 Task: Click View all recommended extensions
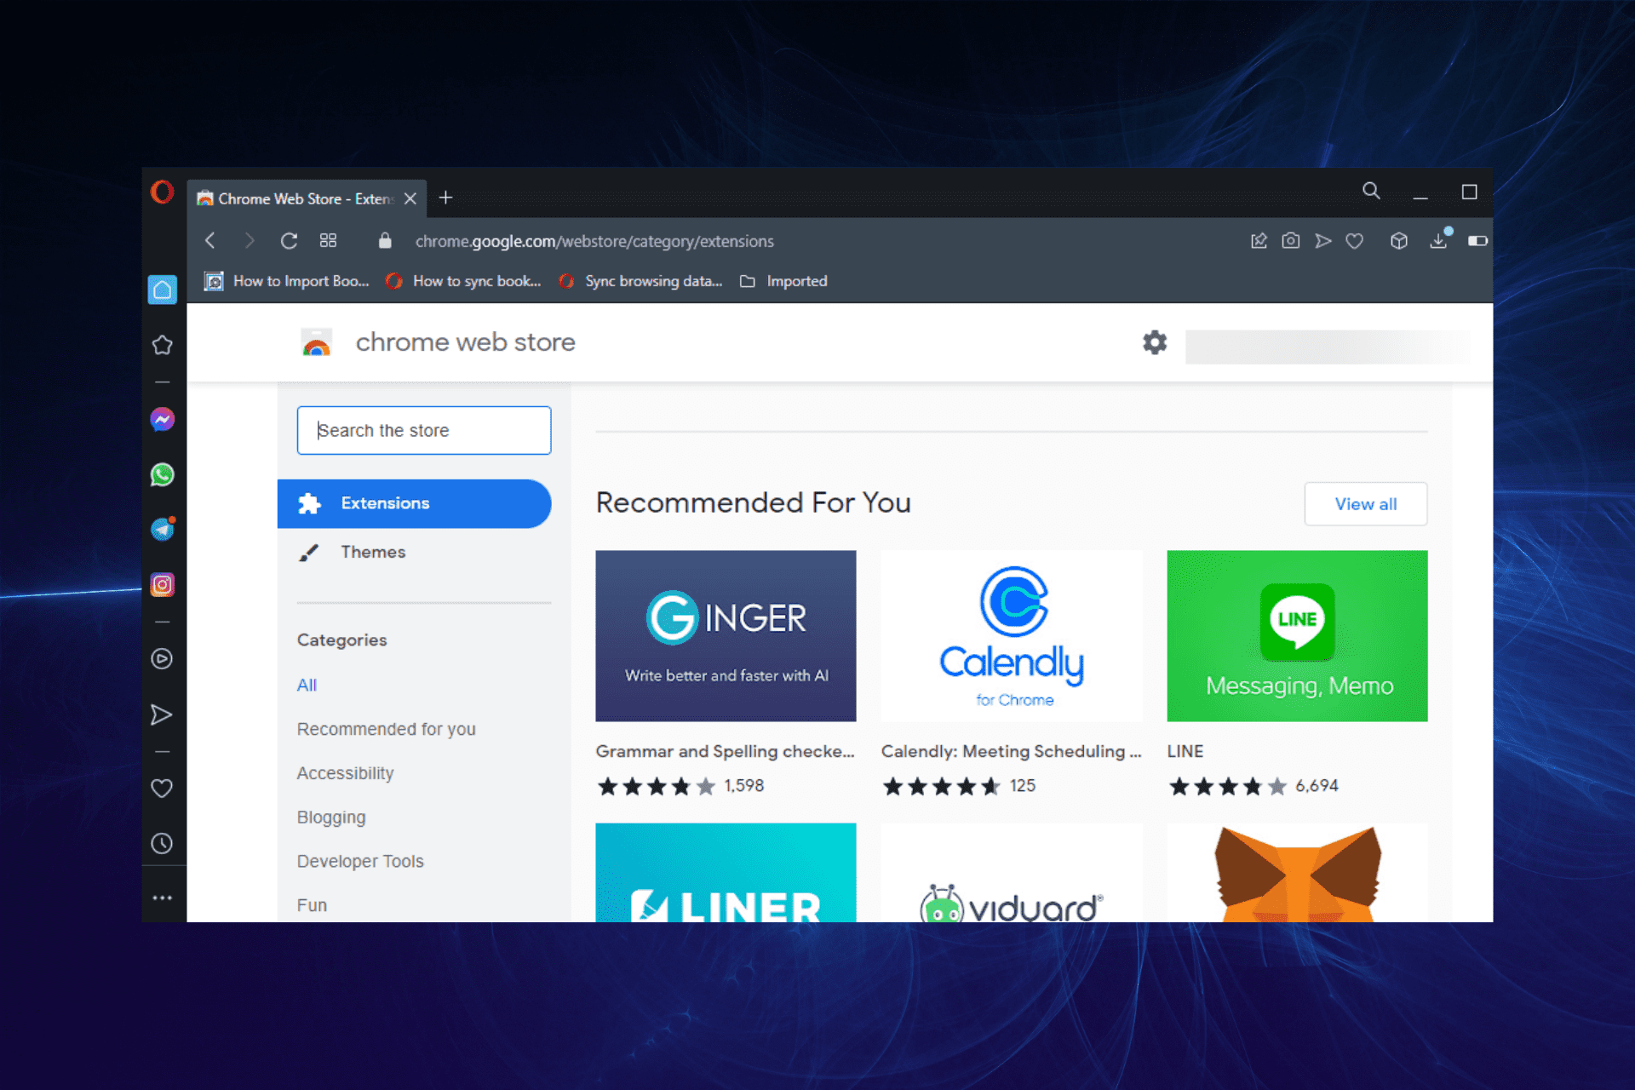pyautogui.click(x=1365, y=503)
